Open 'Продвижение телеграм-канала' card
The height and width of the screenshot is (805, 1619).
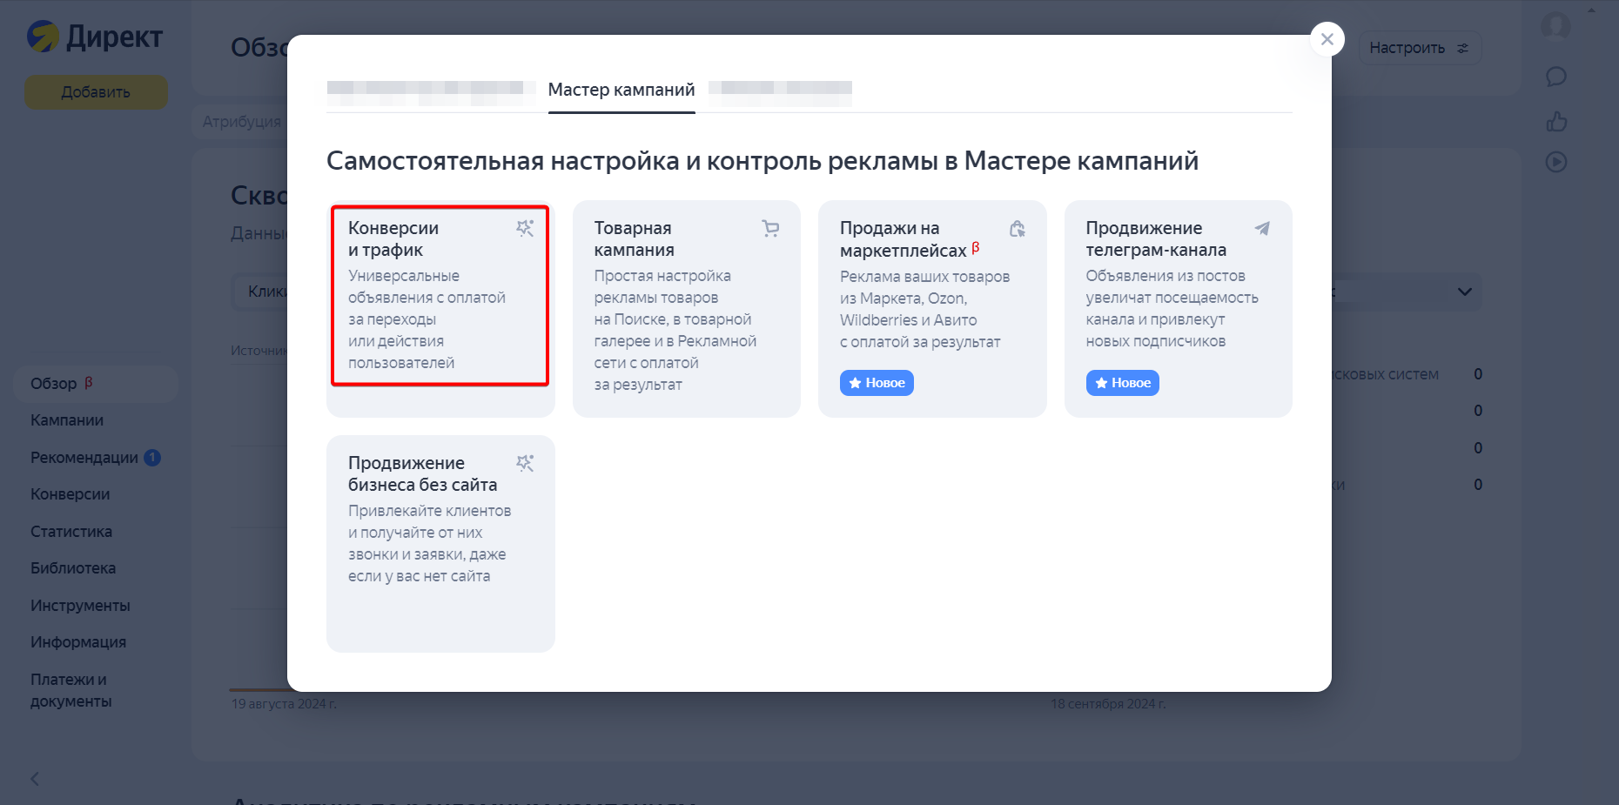[x=1179, y=309]
